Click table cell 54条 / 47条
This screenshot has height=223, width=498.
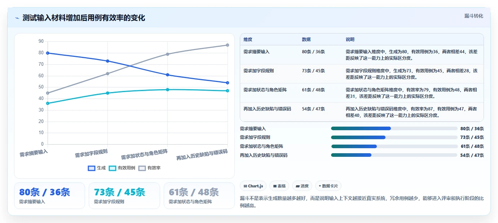coord(313,109)
